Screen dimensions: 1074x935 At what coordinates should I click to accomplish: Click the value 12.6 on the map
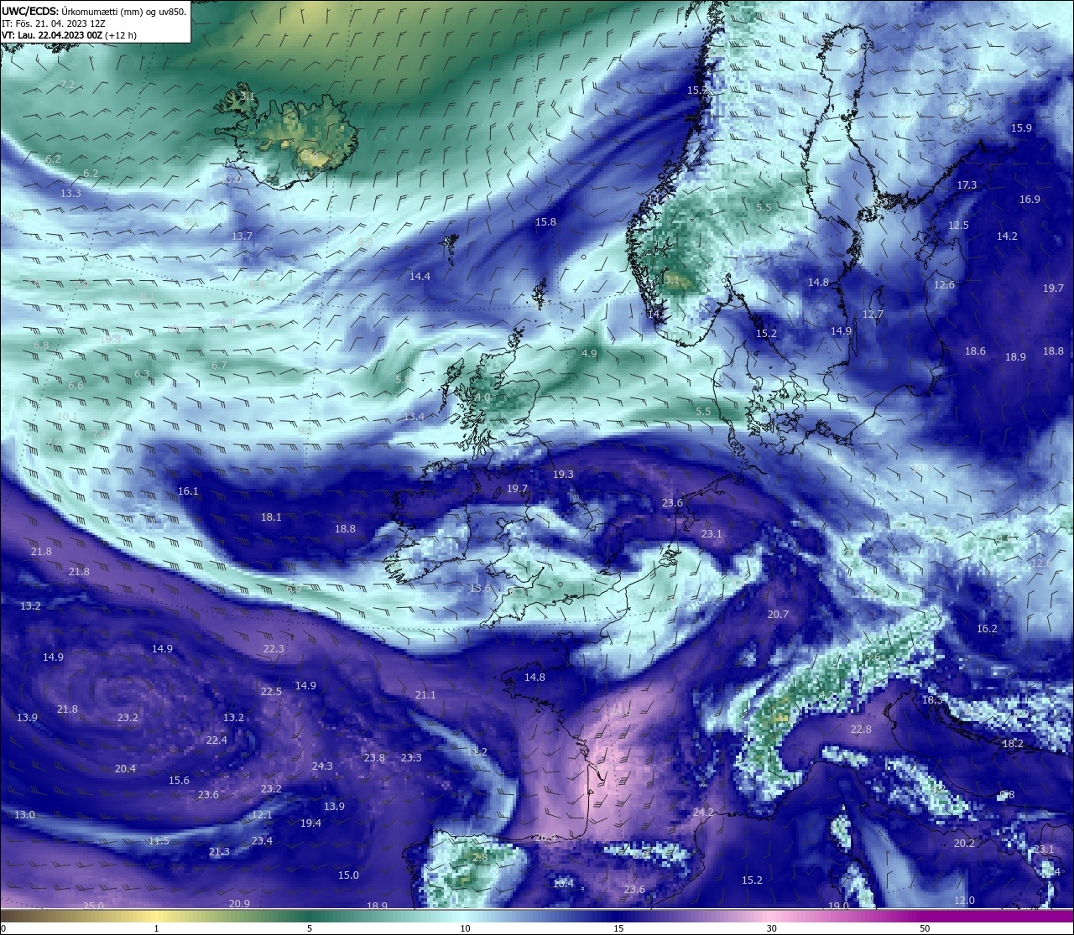(x=944, y=285)
